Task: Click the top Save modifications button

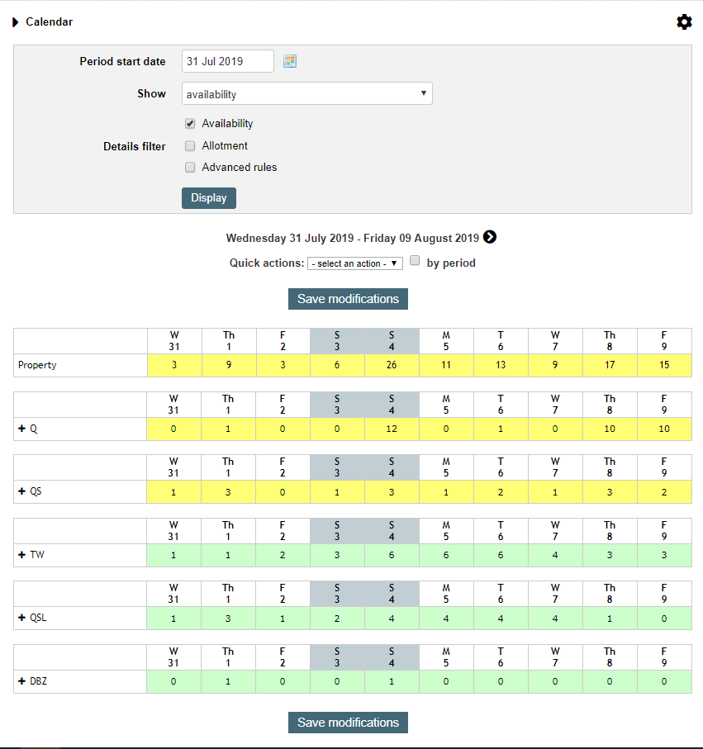Action: 348,299
